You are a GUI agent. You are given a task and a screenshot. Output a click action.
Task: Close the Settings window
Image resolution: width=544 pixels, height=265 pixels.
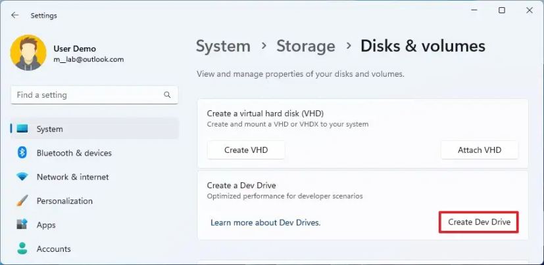(529, 10)
